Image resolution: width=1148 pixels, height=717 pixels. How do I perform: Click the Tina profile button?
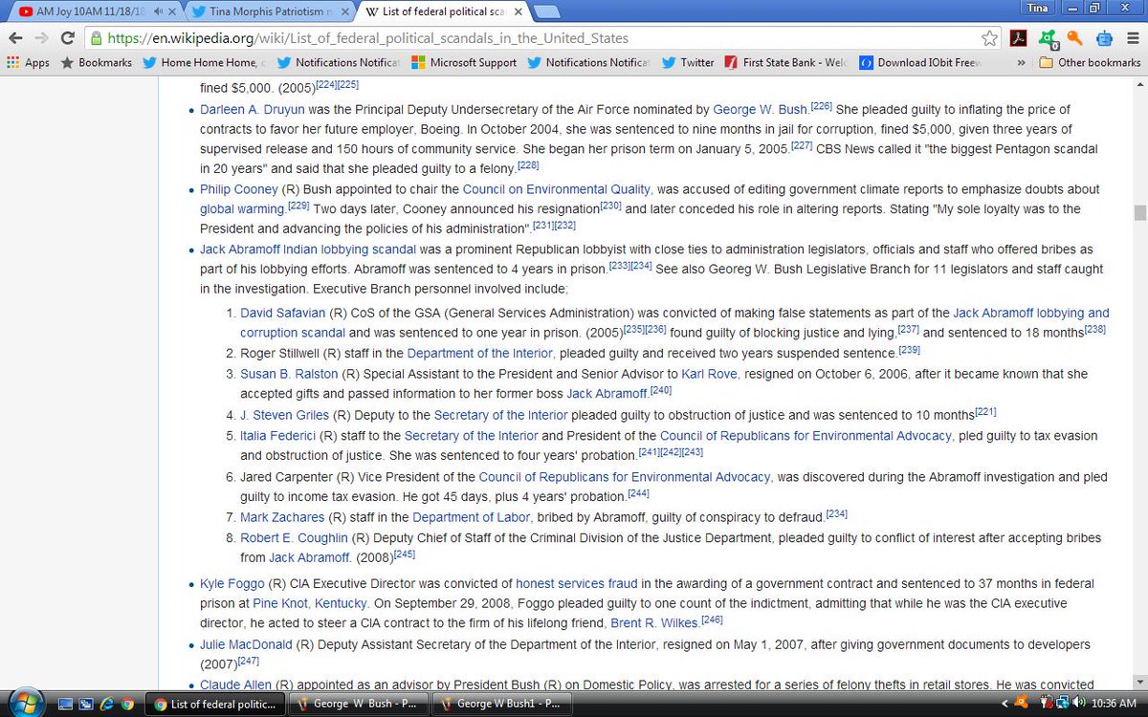[1038, 8]
